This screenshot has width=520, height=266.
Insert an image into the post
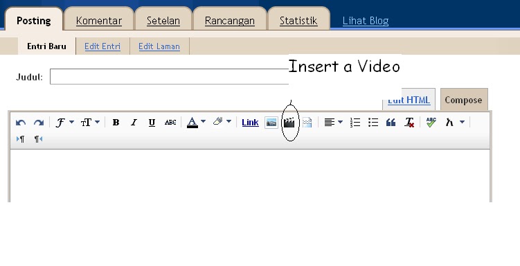pyautogui.click(x=271, y=123)
